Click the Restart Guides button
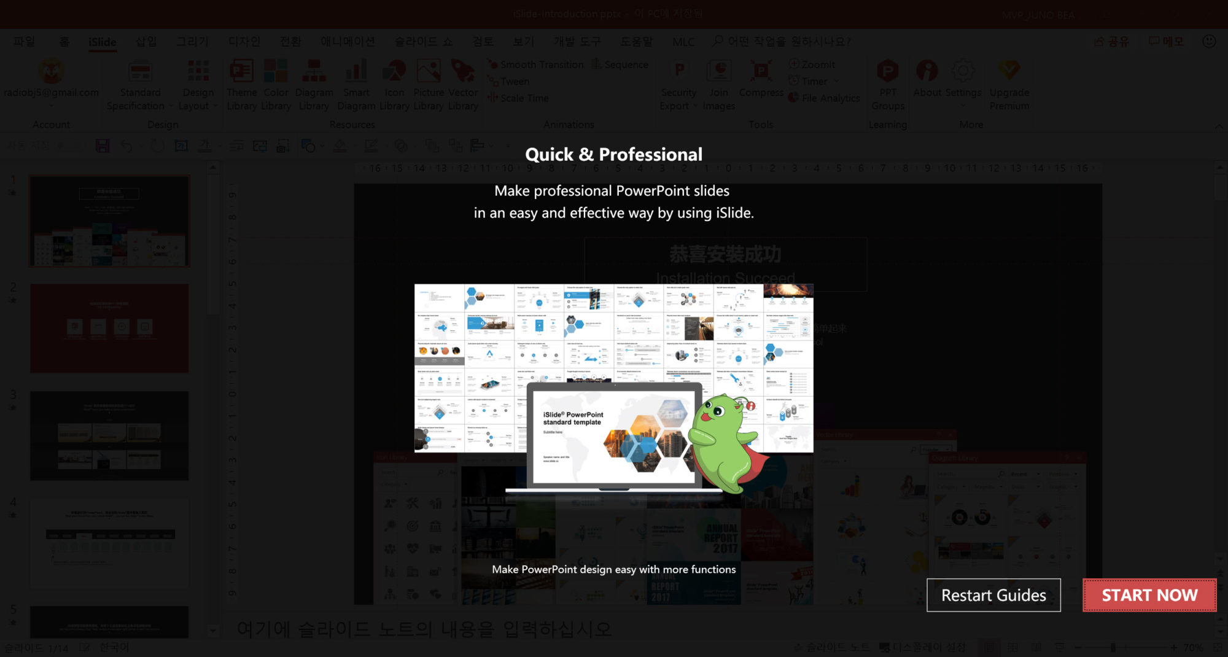The width and height of the screenshot is (1228, 657). pos(993,595)
